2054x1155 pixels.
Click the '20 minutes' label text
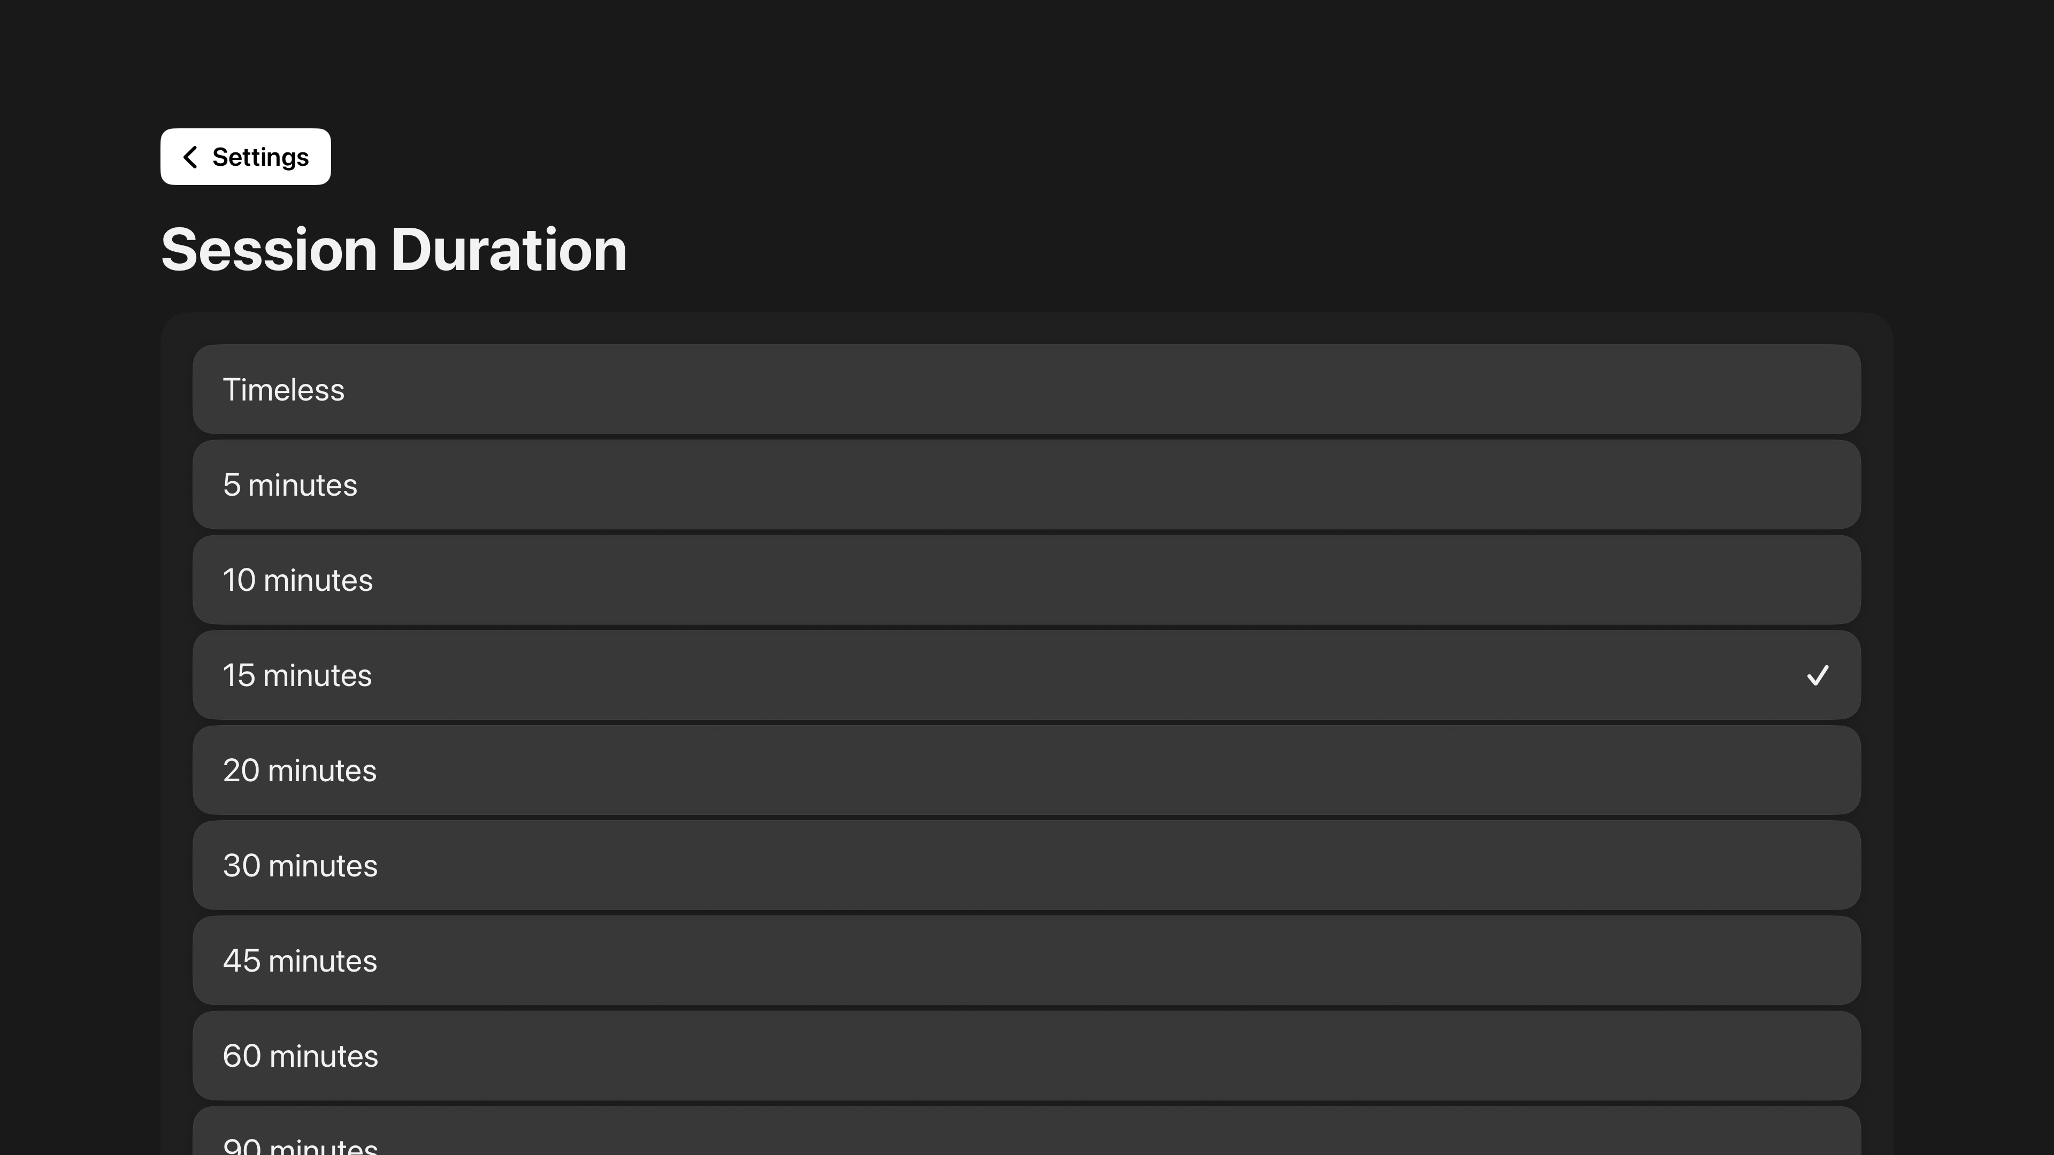click(x=299, y=771)
